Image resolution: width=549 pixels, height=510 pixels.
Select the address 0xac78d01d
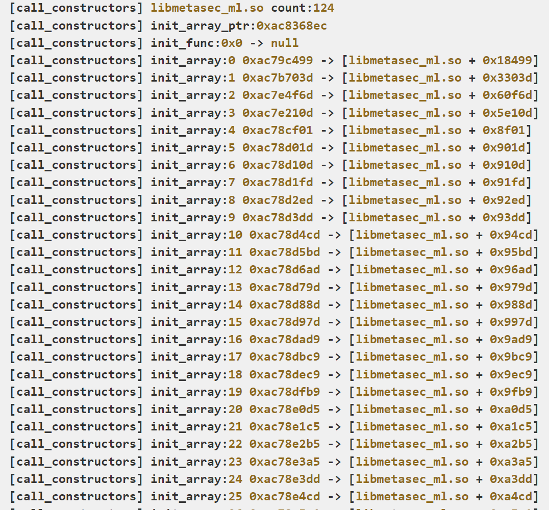coord(278,148)
